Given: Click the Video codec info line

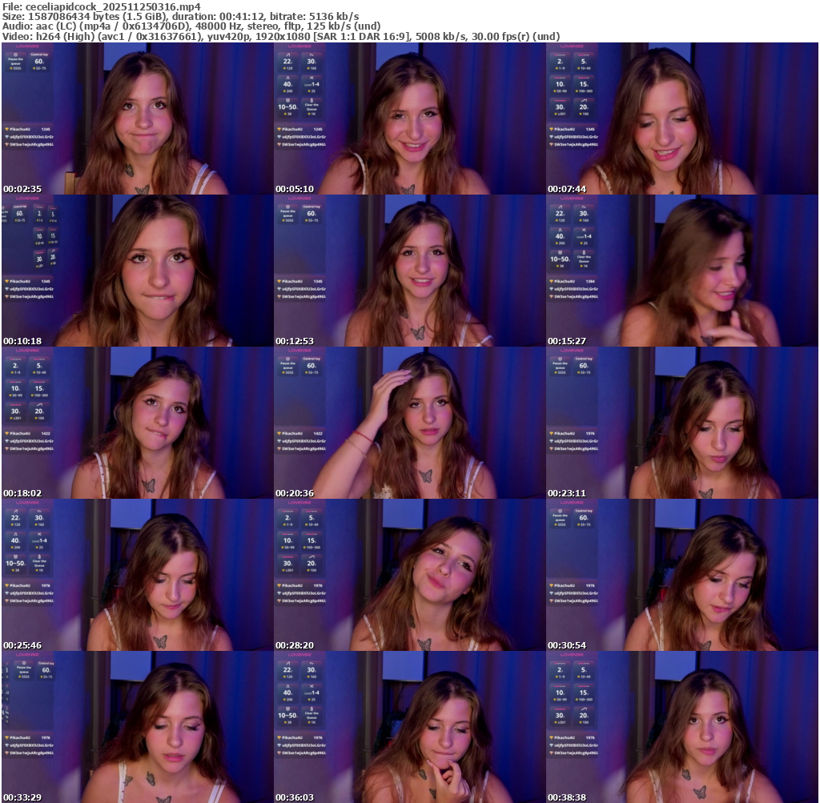Looking at the screenshot, I should click(x=280, y=37).
